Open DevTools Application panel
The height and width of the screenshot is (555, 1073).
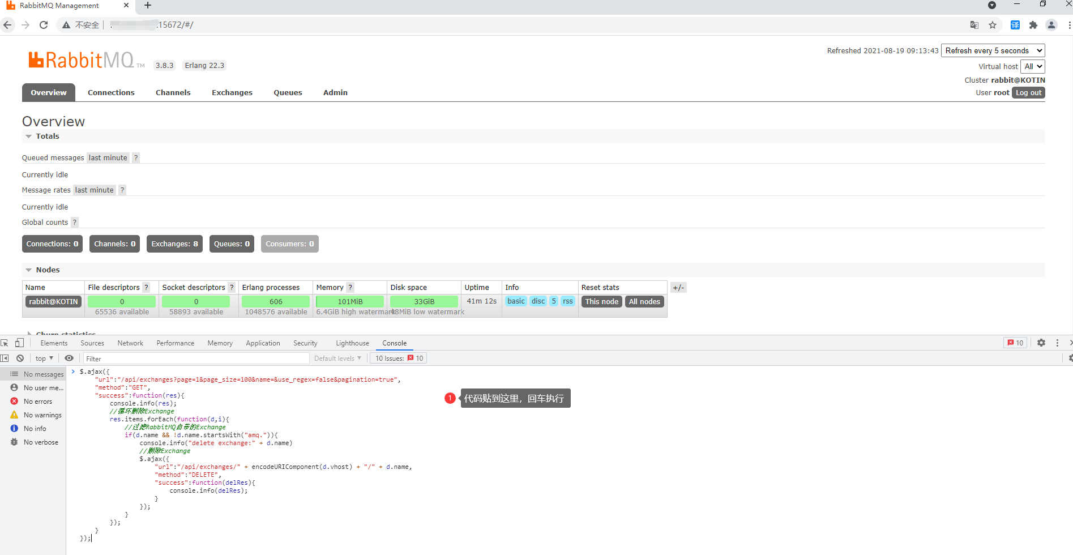tap(263, 343)
